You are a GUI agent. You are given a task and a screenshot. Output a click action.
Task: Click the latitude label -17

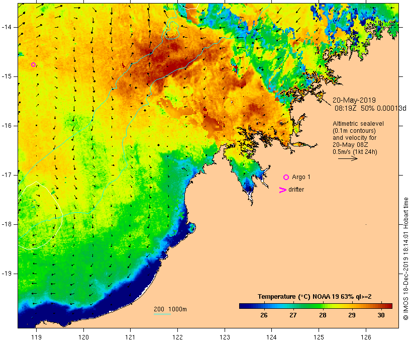(6, 175)
